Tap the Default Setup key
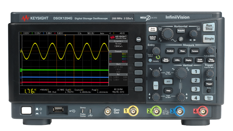The width and height of the screenshot is (233, 131). click(153, 38)
